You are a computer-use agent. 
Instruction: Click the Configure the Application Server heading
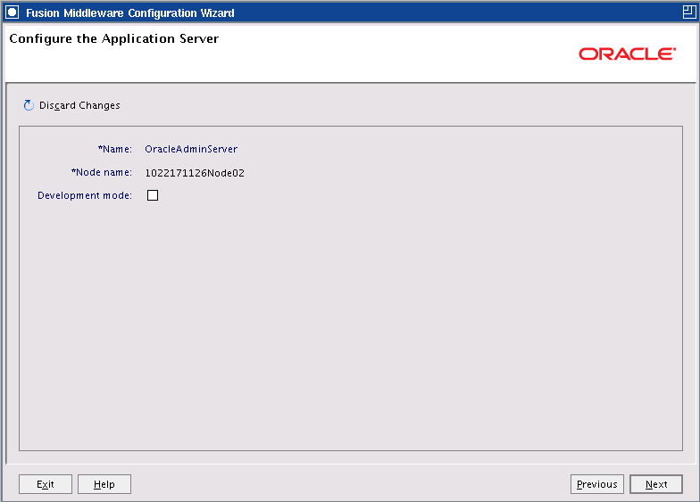click(x=114, y=39)
